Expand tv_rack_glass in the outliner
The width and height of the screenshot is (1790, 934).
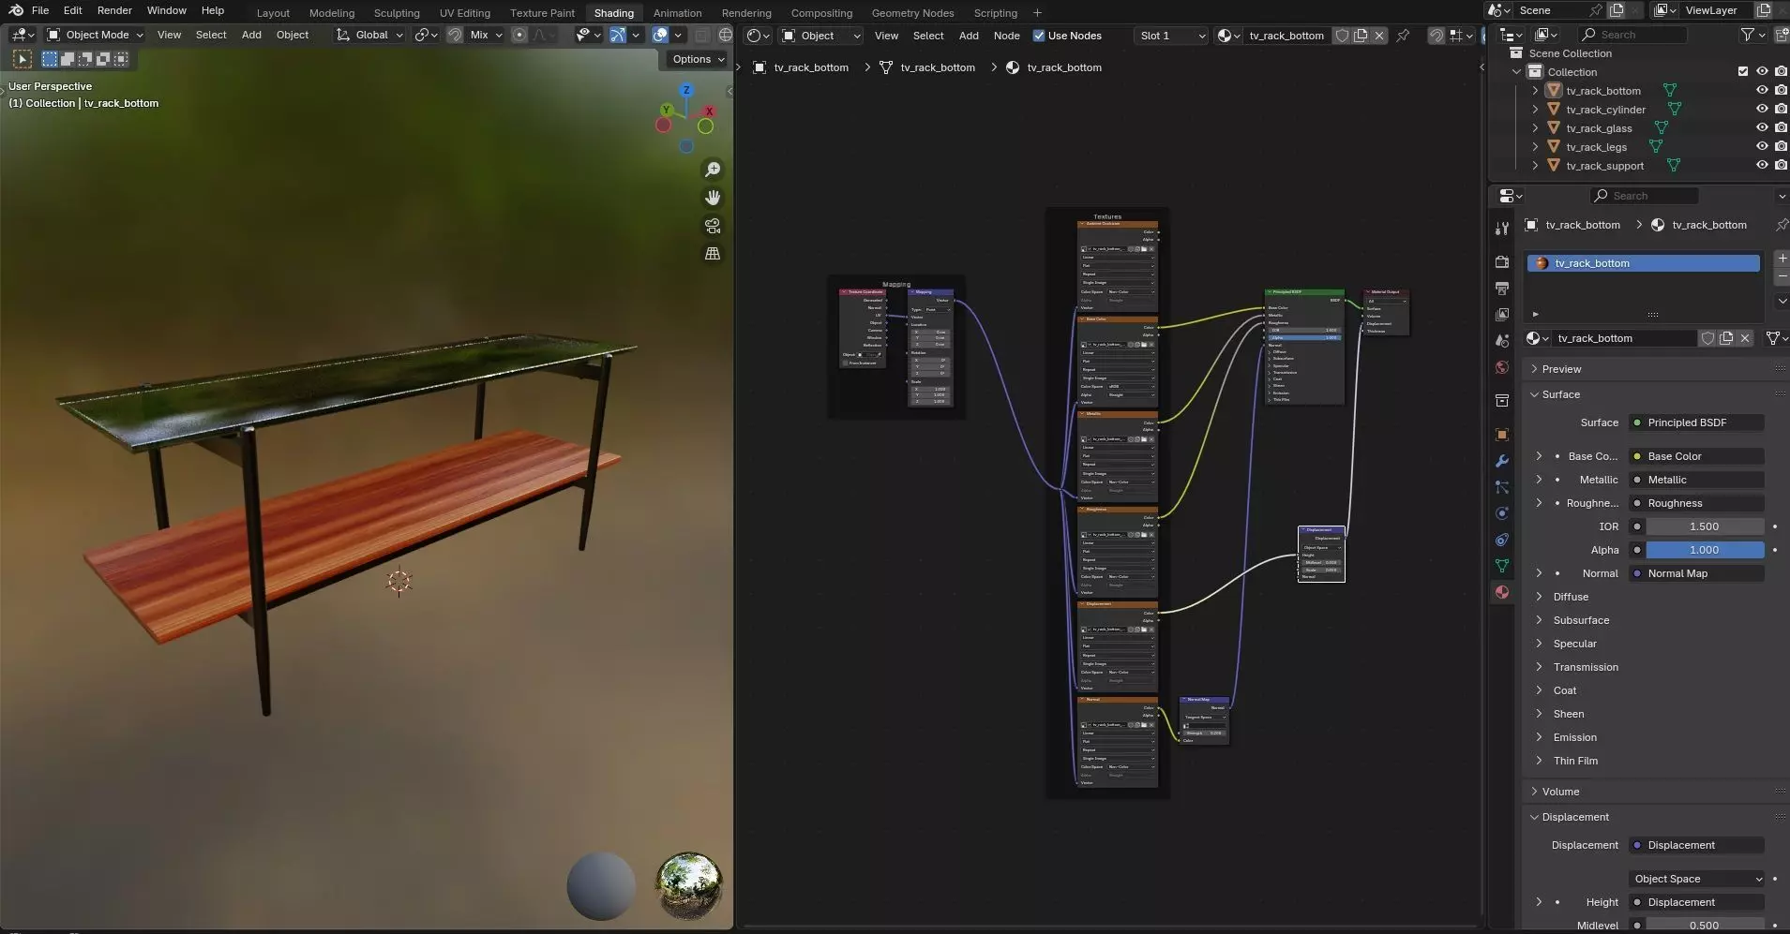point(1535,128)
